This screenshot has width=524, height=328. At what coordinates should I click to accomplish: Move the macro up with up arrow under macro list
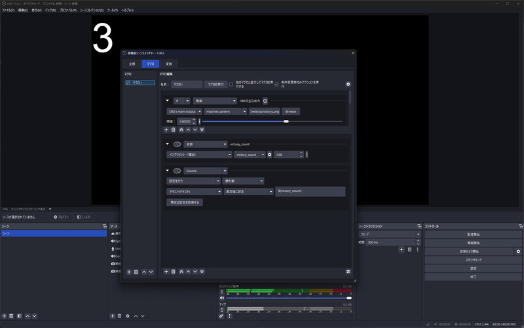tap(144, 272)
